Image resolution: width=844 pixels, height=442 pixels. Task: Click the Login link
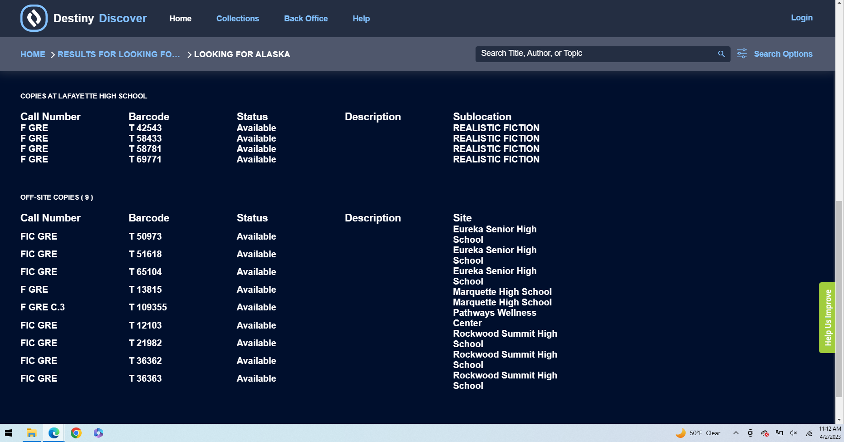[802, 18]
